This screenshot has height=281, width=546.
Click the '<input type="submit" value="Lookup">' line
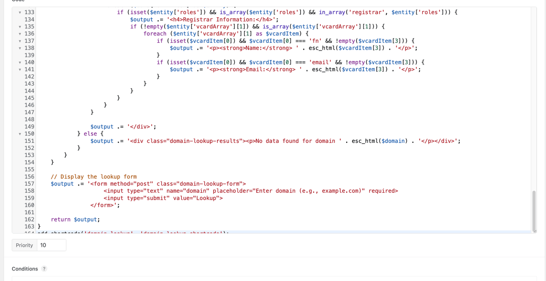163,198
